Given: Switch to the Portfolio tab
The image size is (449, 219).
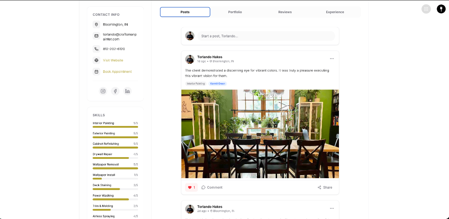Looking at the screenshot, I should (x=235, y=12).
